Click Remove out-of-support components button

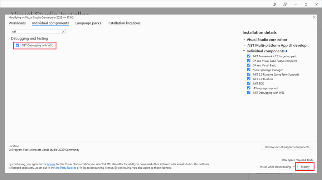click(287, 147)
